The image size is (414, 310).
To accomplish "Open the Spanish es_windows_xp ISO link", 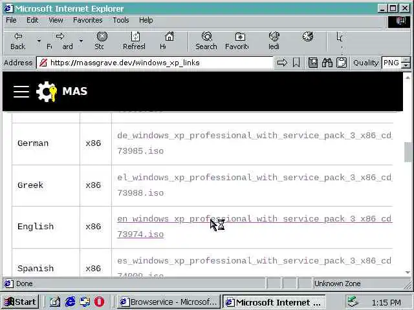I will [x=254, y=266].
